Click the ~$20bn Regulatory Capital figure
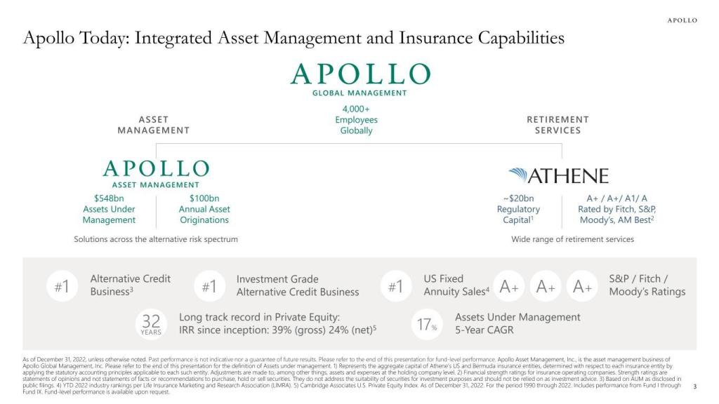The image size is (719, 404). (x=519, y=209)
